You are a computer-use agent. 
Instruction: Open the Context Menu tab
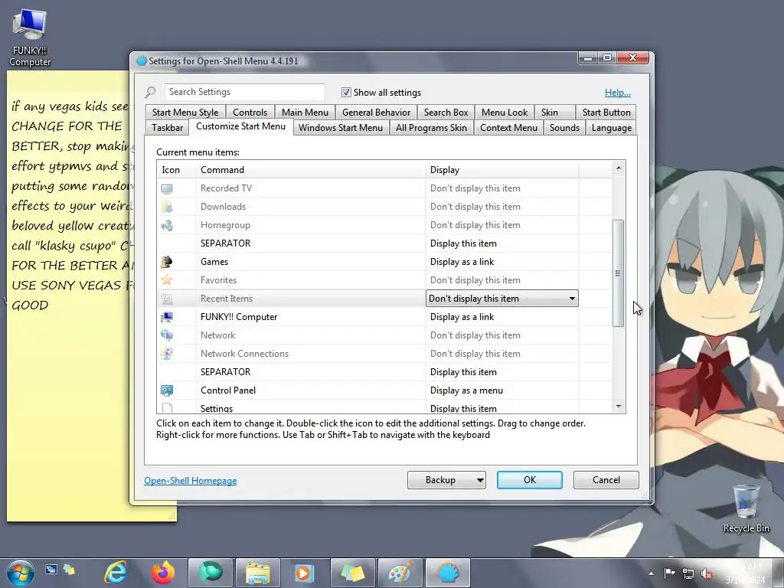[x=508, y=128]
